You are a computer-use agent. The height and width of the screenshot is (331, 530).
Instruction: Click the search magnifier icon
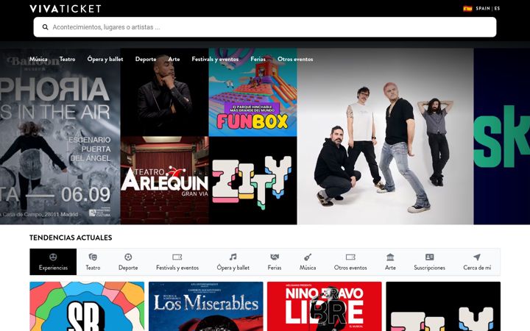point(45,27)
